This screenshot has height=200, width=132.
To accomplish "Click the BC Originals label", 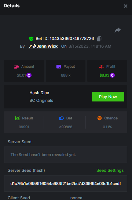I will pos(41,100).
